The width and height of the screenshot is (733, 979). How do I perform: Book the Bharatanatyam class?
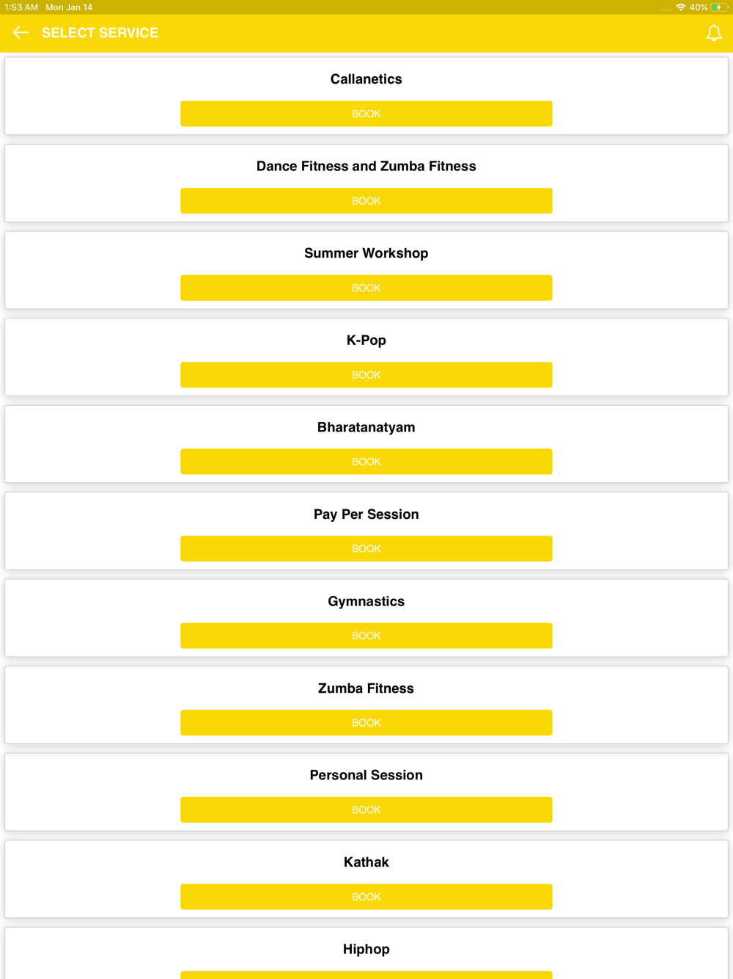pyautogui.click(x=366, y=462)
